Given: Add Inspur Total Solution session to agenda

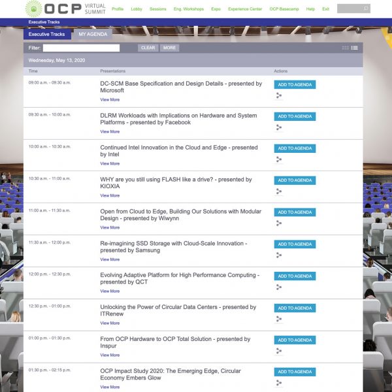Looking at the screenshot, I should click(295, 340).
